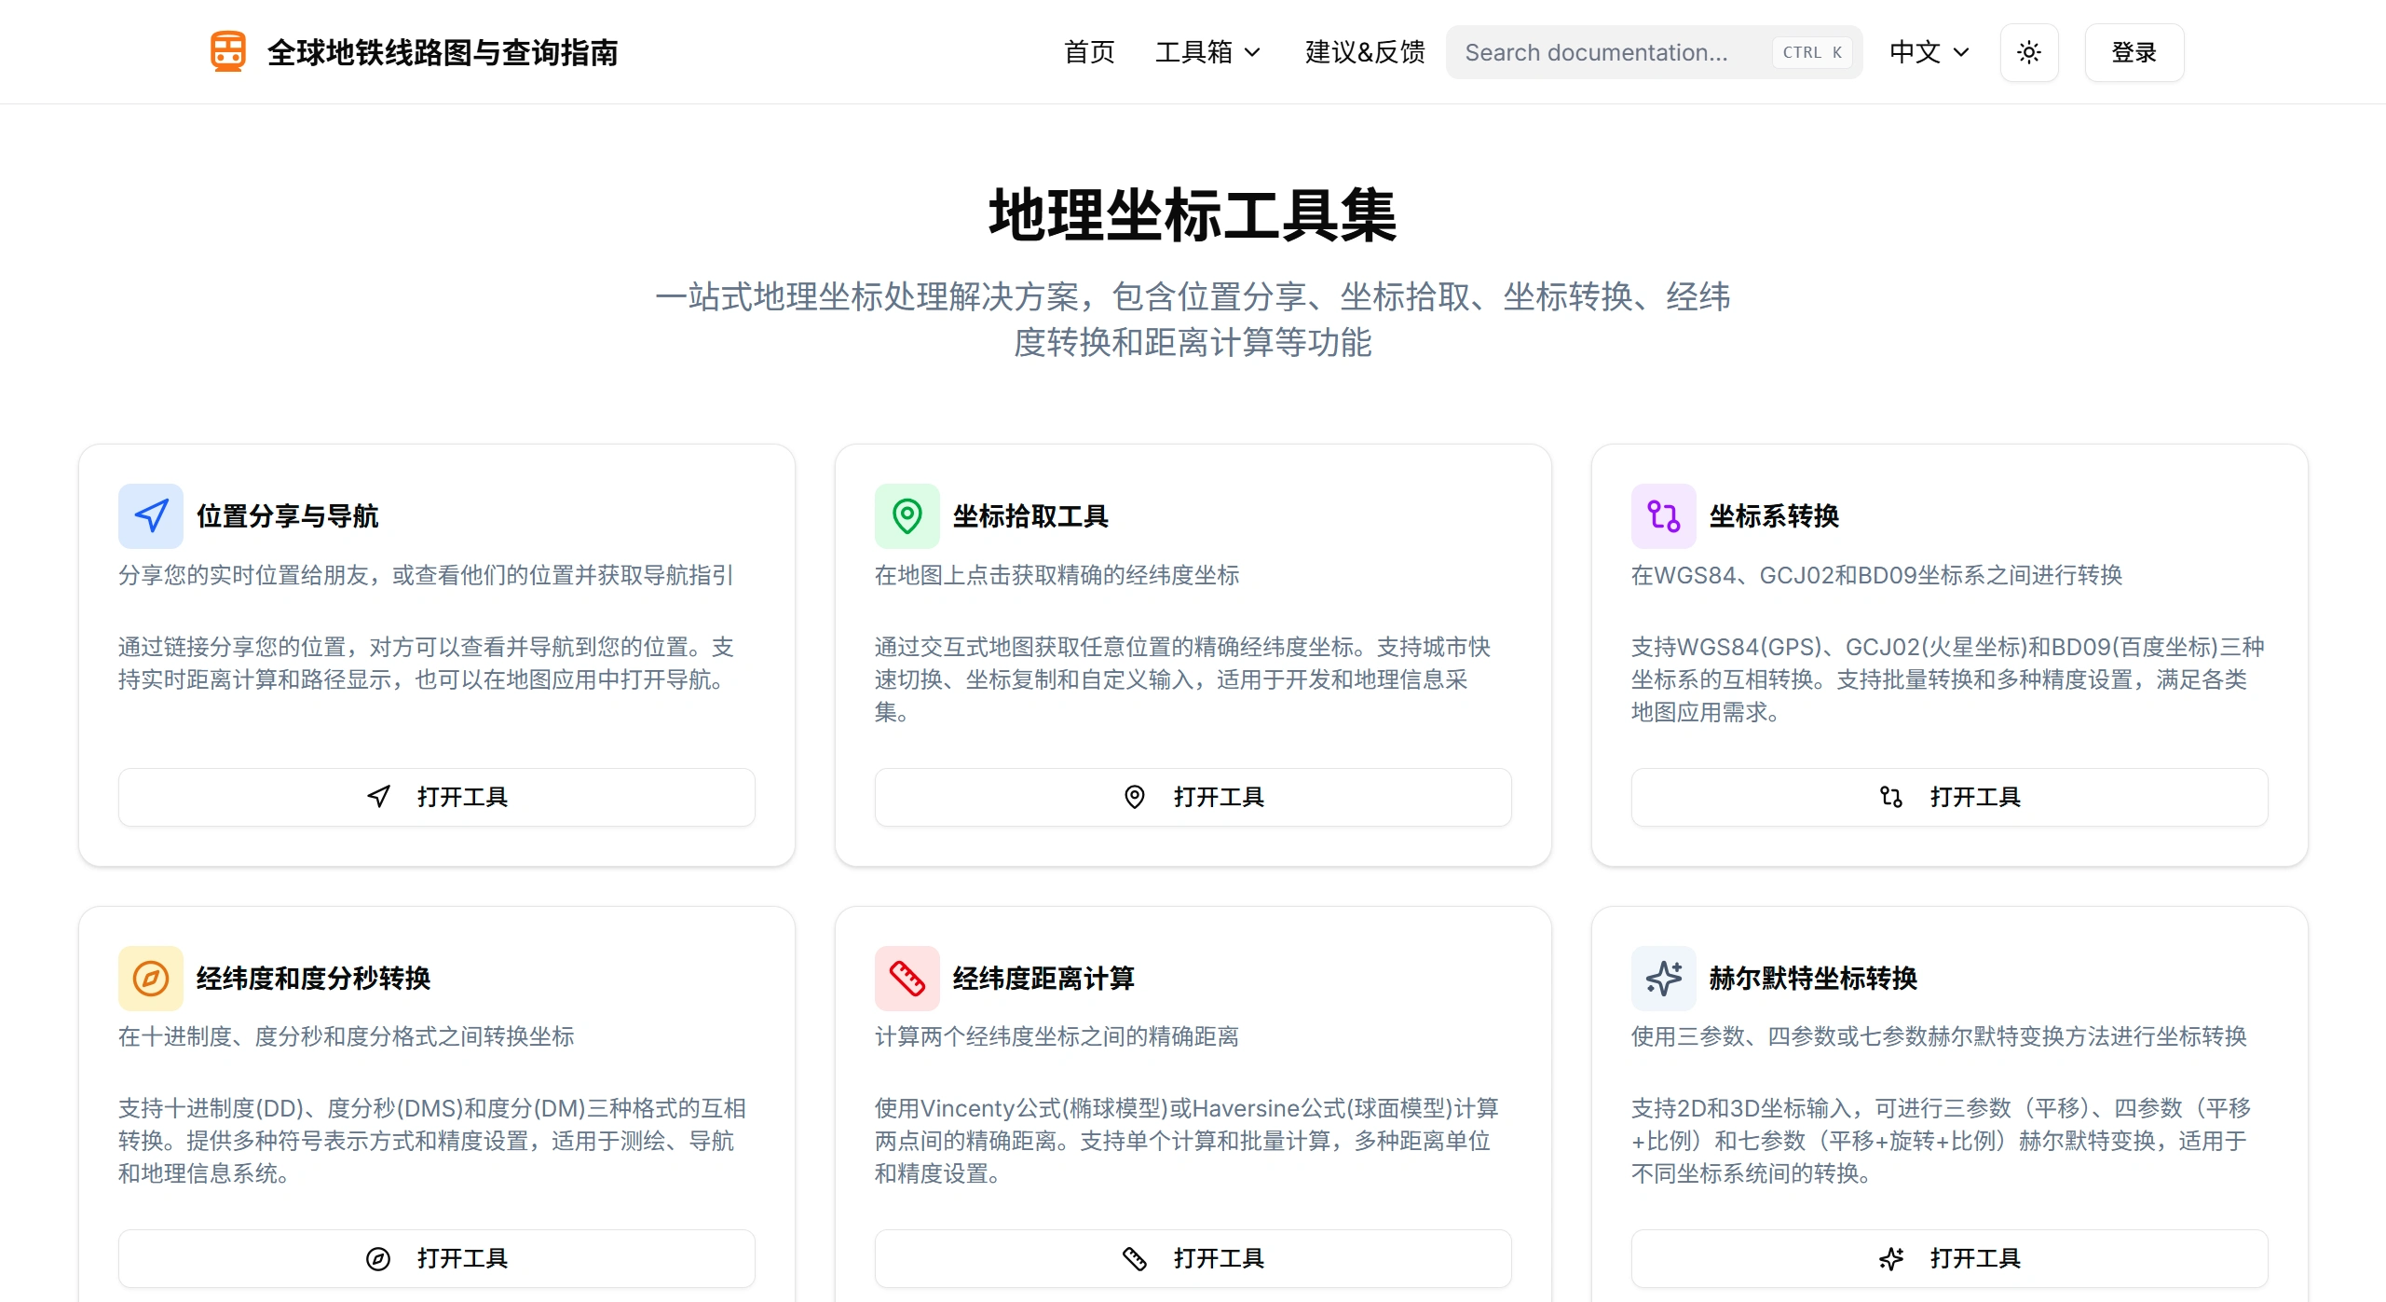Click 打开工具 under 位置分享与导航
The width and height of the screenshot is (2386, 1302).
(436, 797)
